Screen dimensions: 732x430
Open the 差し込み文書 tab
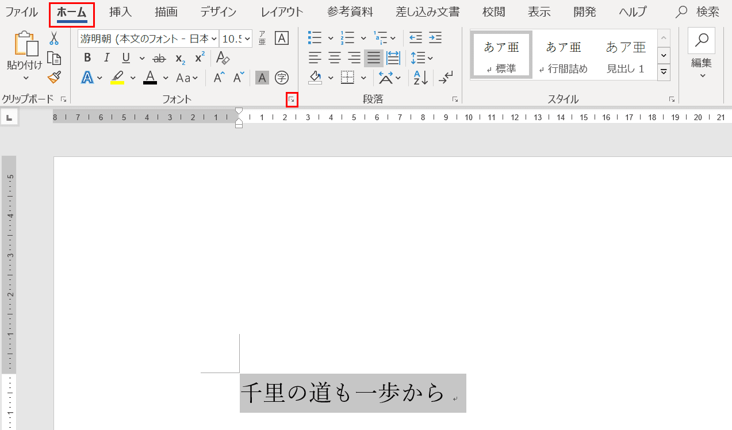[428, 12]
